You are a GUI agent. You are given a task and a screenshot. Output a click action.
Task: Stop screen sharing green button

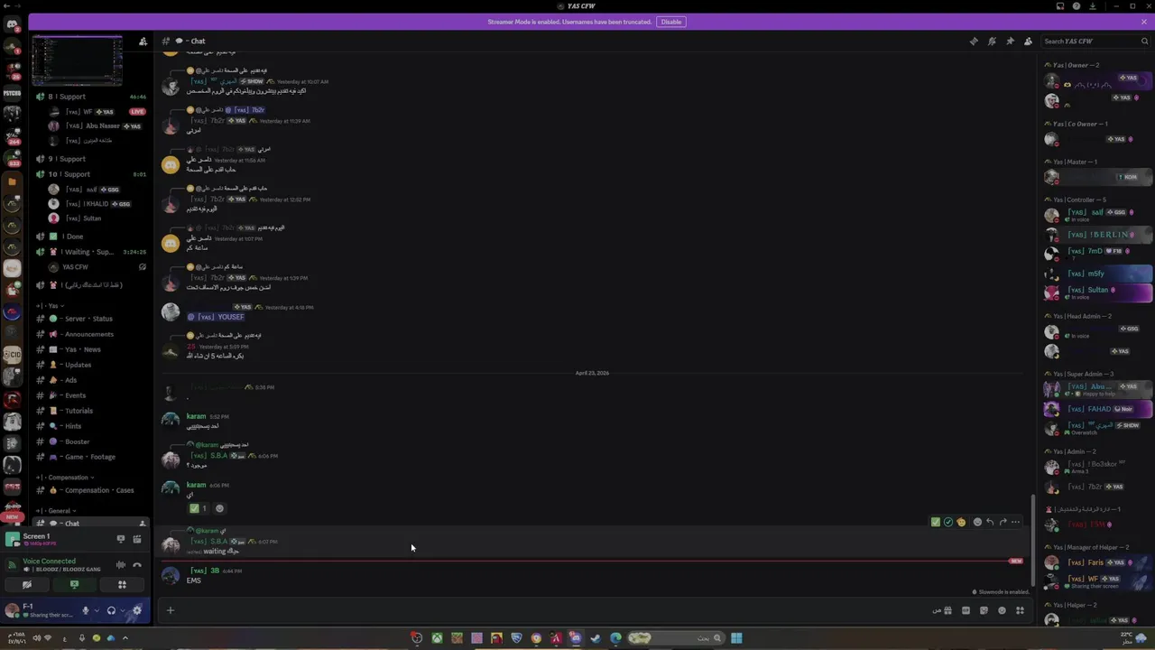[74, 584]
